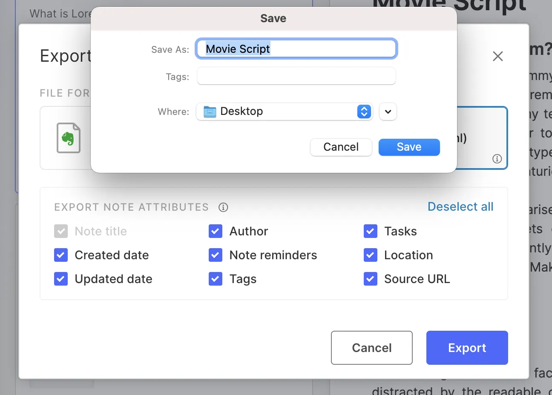Click the Location label text

click(408, 255)
